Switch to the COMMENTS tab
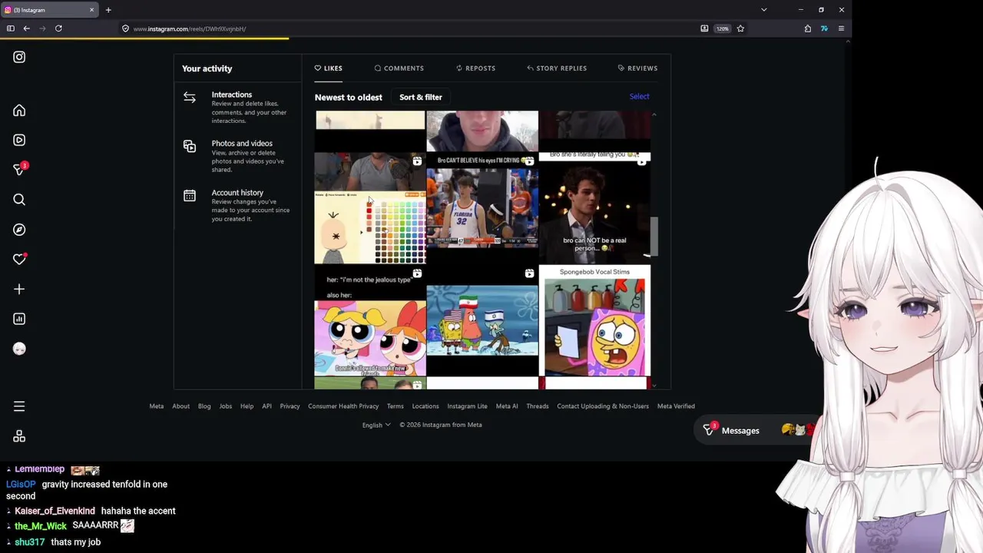Image resolution: width=983 pixels, height=553 pixels. coord(399,68)
